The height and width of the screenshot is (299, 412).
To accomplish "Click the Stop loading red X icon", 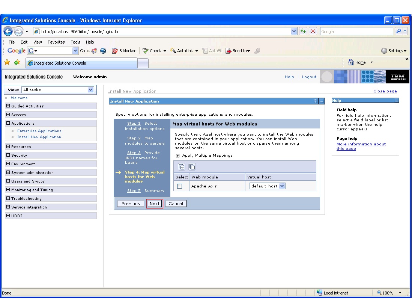I will pos(313,31).
